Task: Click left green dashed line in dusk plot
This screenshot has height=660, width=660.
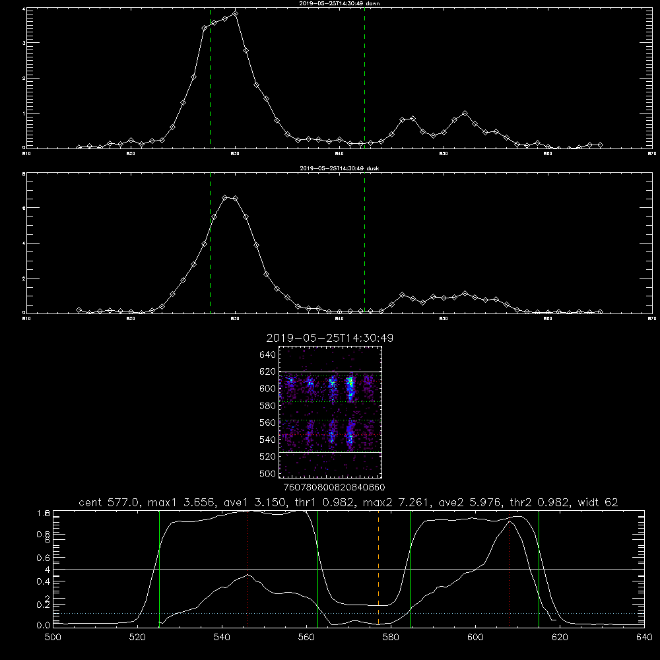Action: pos(210,243)
